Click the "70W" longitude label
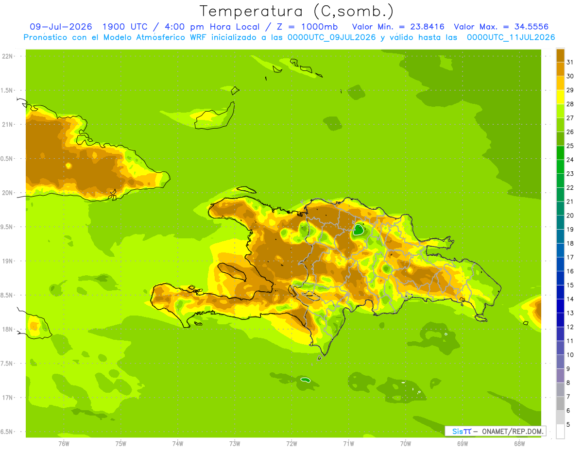The width and height of the screenshot is (583, 450). click(406, 444)
